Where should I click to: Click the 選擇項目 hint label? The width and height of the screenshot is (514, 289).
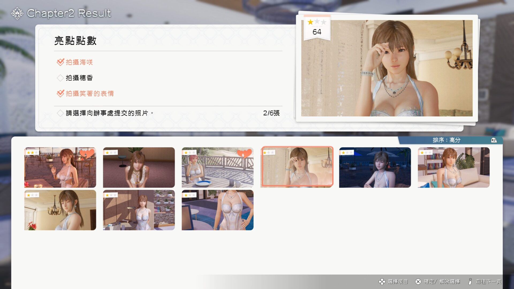click(398, 282)
